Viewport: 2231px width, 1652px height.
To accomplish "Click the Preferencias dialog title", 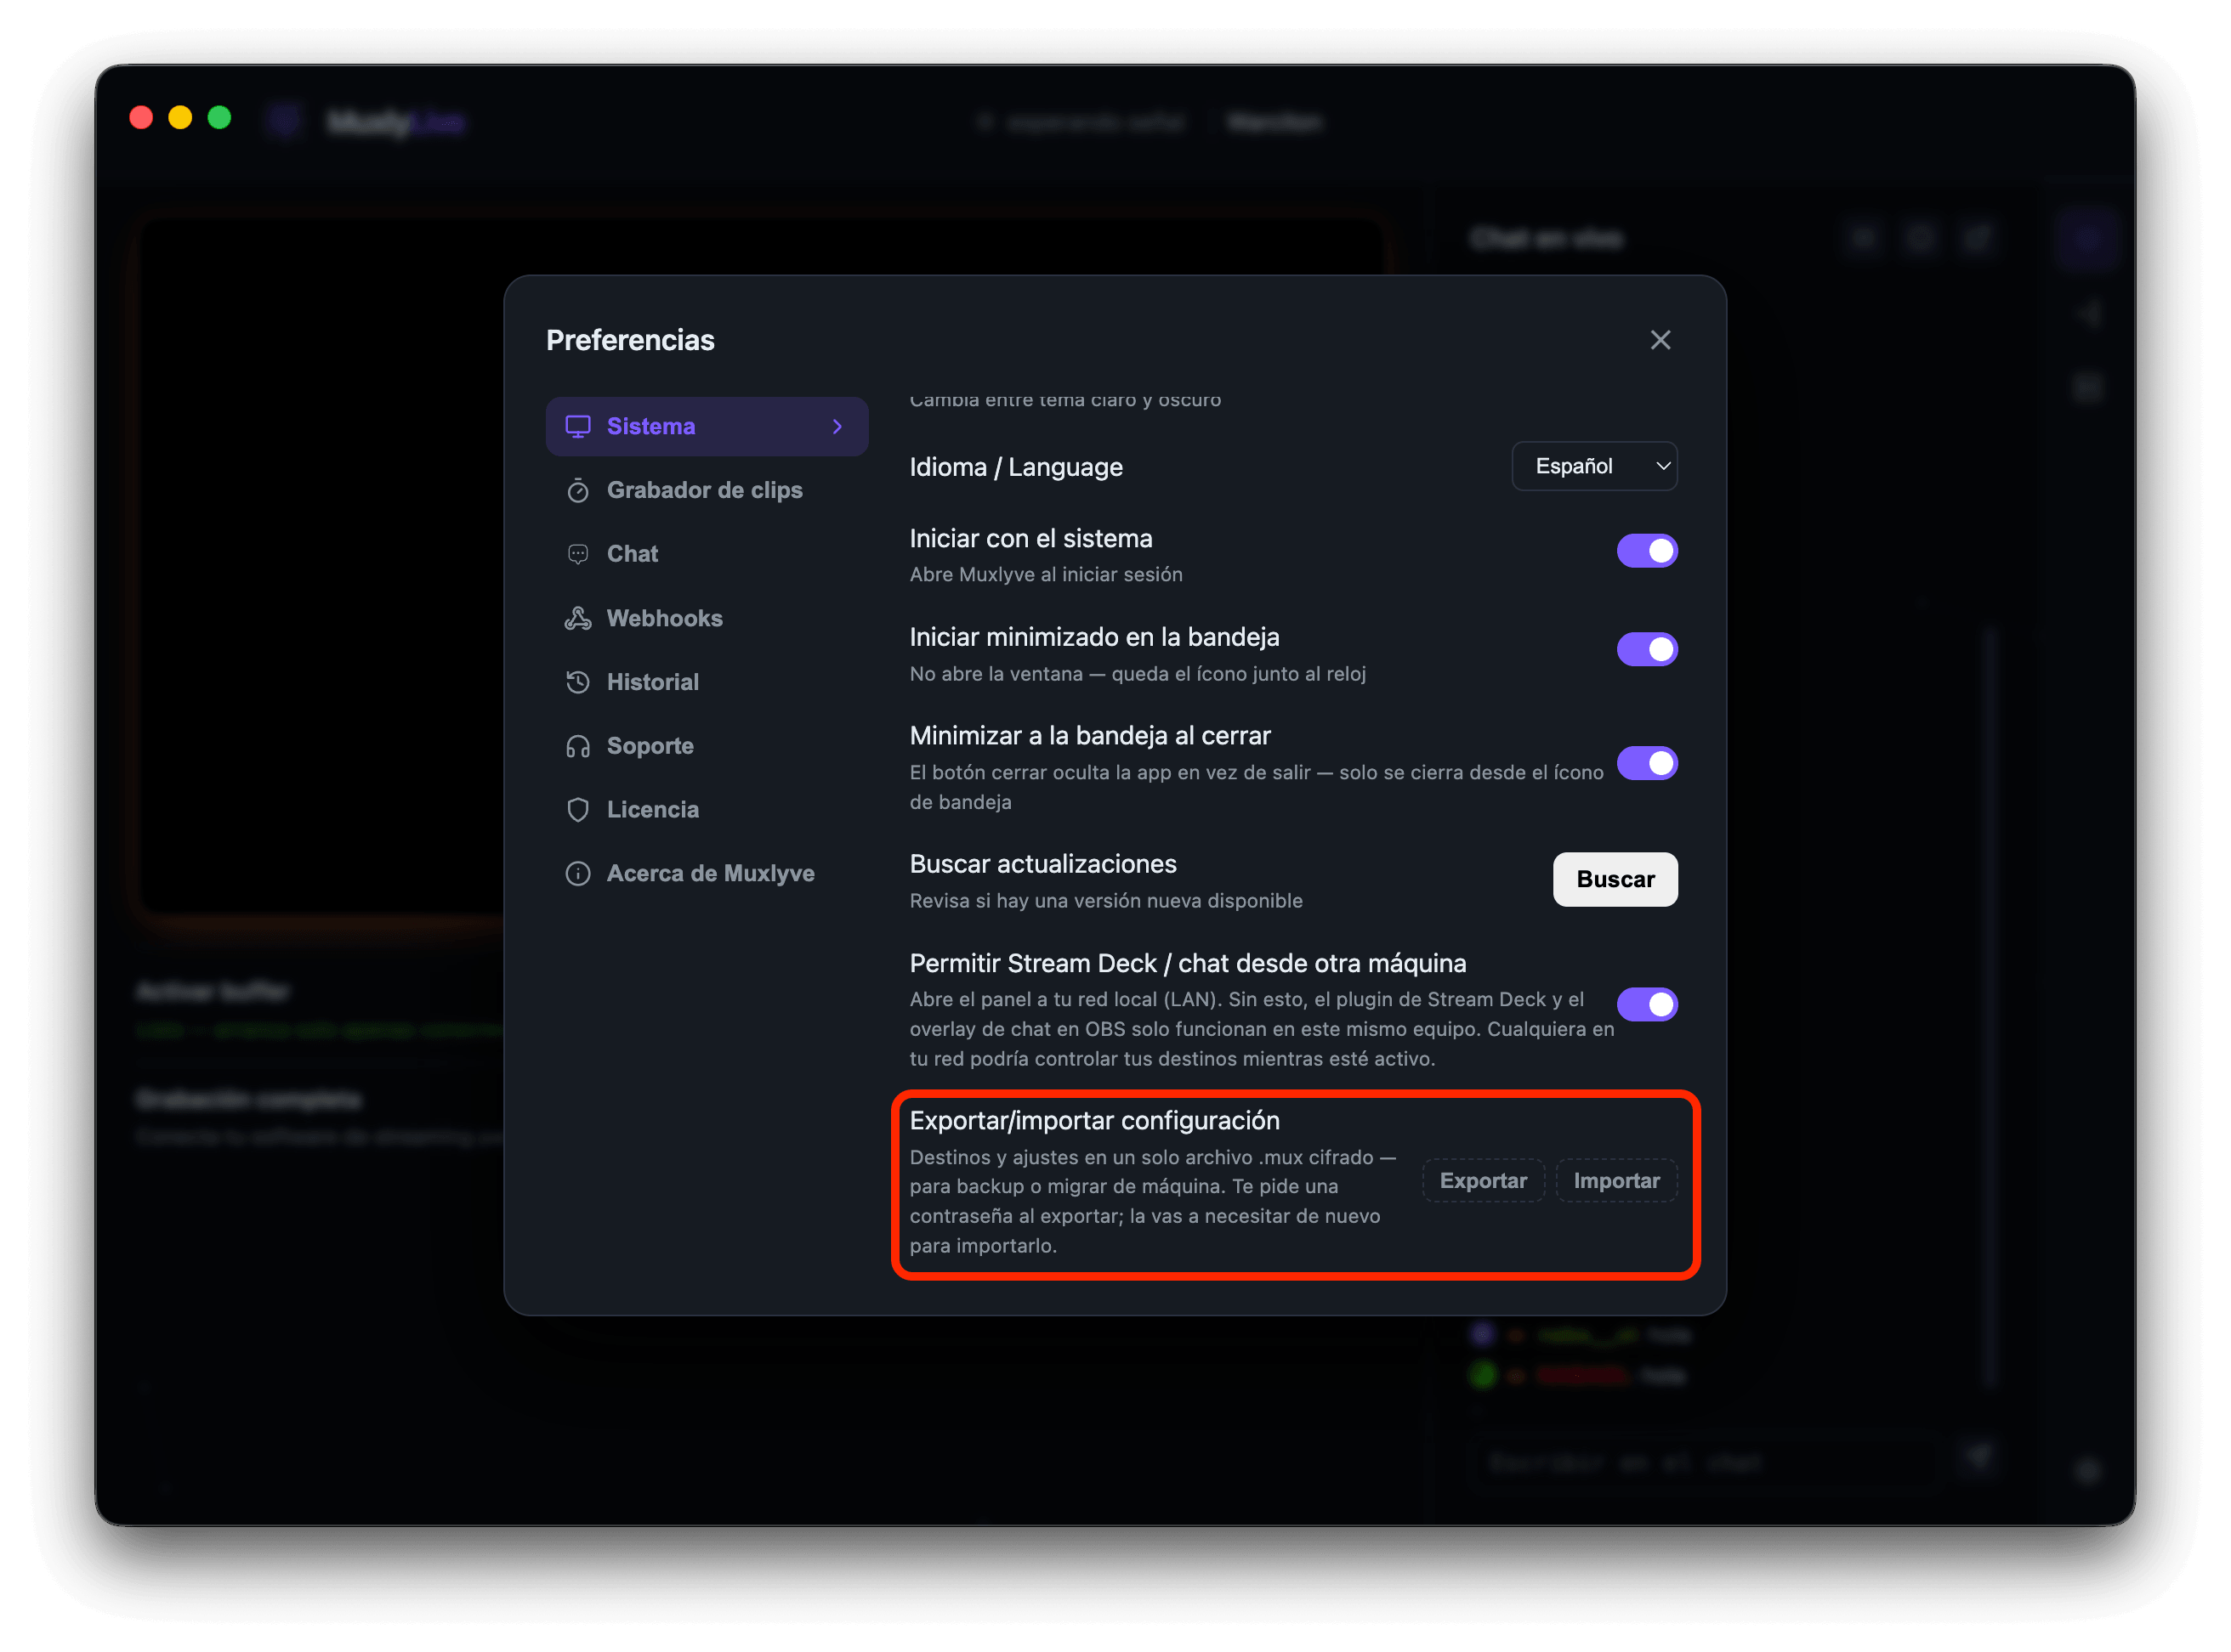I will click(x=630, y=340).
